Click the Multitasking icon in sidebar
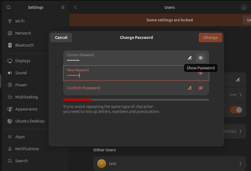Viewport: 251px width, 171px height. (10, 97)
